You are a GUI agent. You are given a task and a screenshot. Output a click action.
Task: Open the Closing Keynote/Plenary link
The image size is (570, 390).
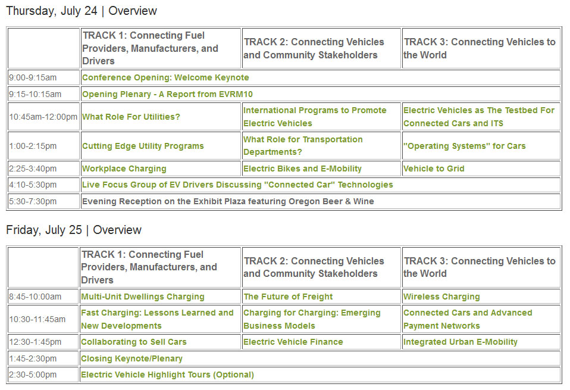131,358
